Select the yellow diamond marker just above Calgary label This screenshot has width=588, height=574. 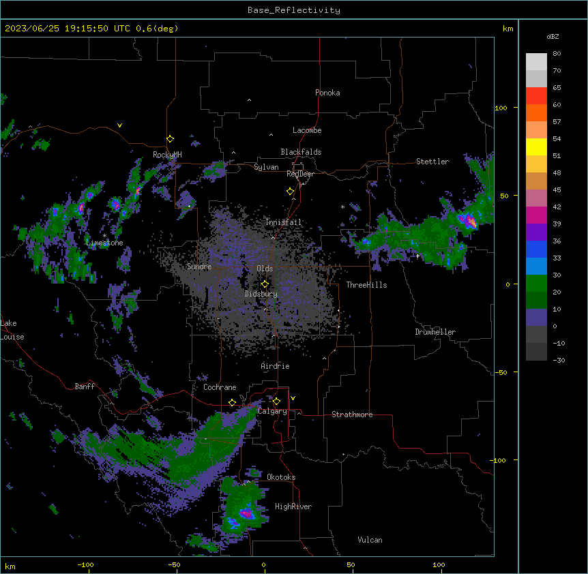click(276, 402)
